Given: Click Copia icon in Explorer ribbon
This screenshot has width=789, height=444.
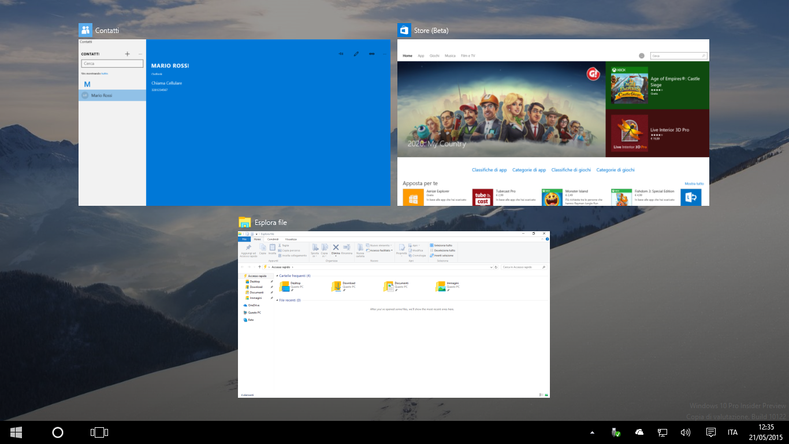Looking at the screenshot, I should (263, 247).
